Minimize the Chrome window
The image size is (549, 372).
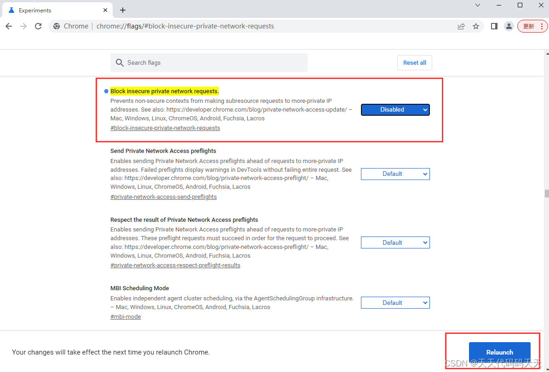tap(498, 5)
